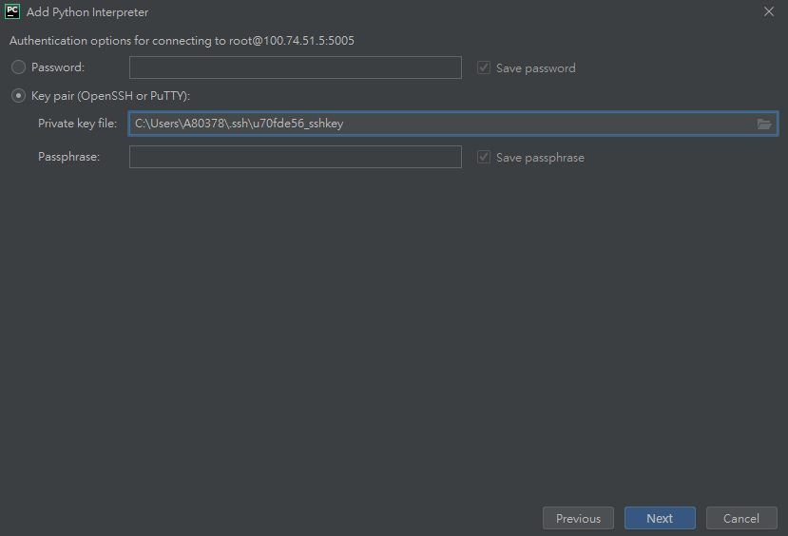Close the Add Python Interpreter dialog

pos(769,11)
